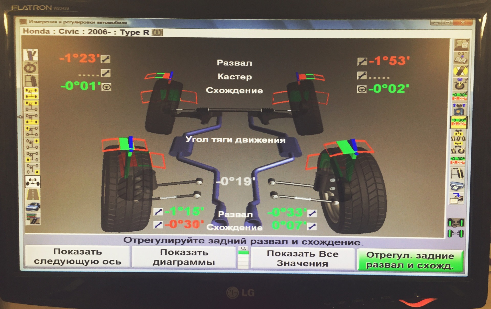
Task: Click the rear-right toe value 0°07'
Action: click(289, 225)
